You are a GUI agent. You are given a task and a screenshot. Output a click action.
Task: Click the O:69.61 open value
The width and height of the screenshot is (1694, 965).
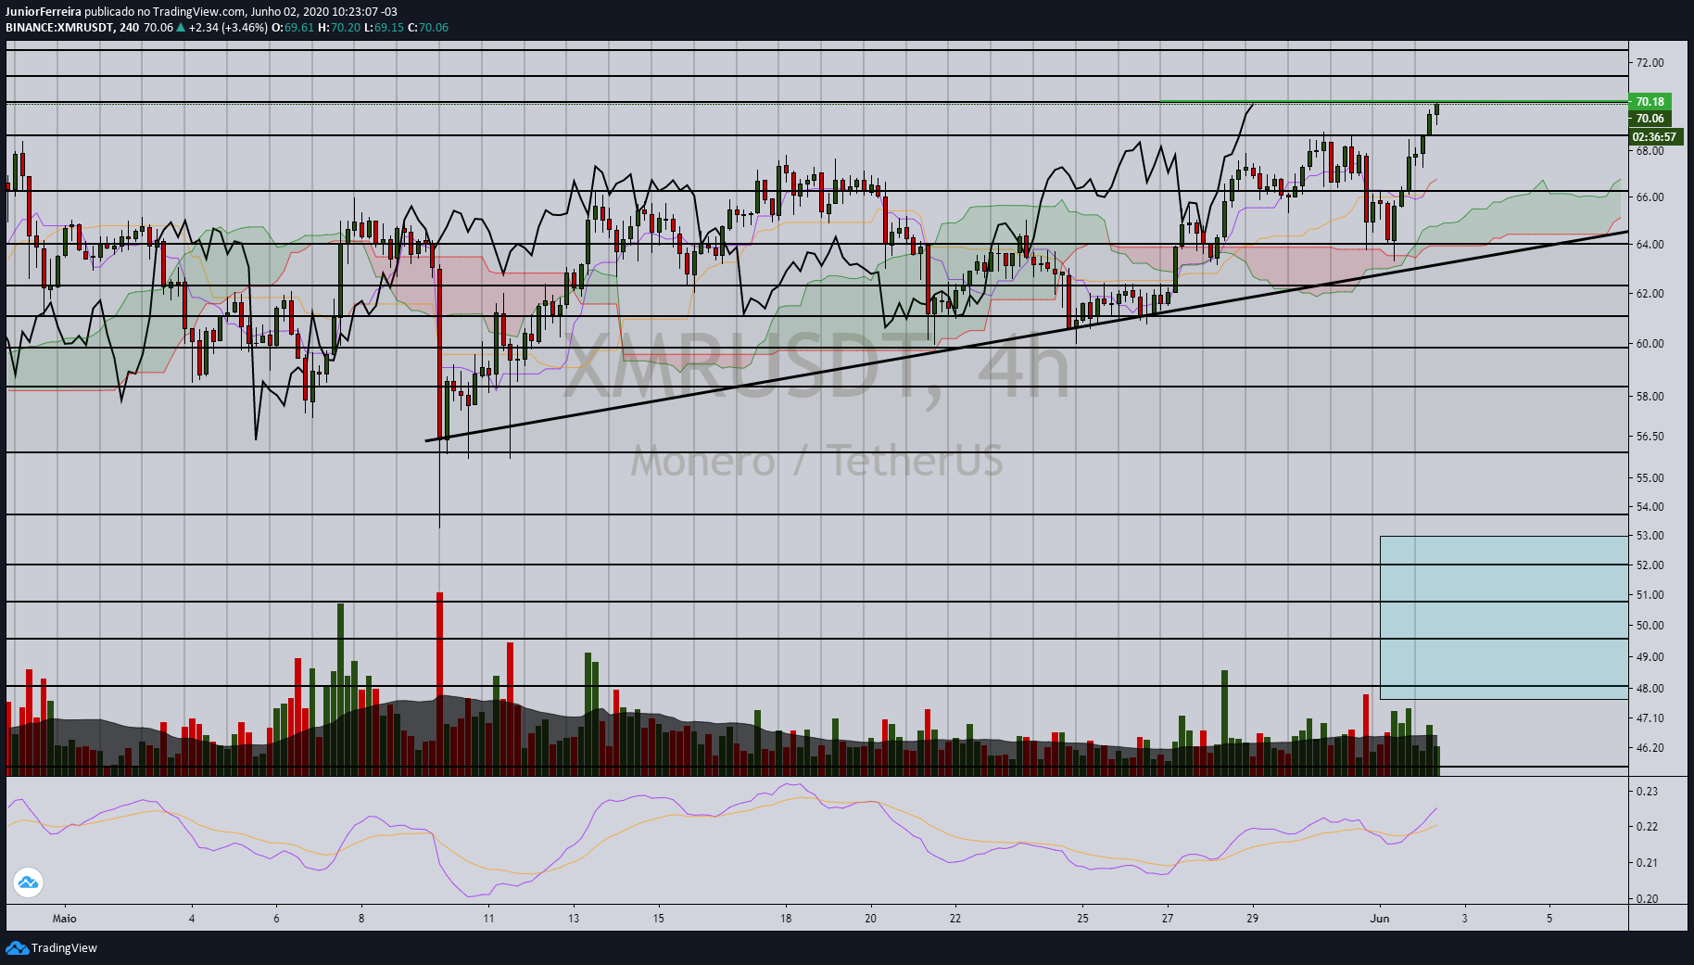293,27
